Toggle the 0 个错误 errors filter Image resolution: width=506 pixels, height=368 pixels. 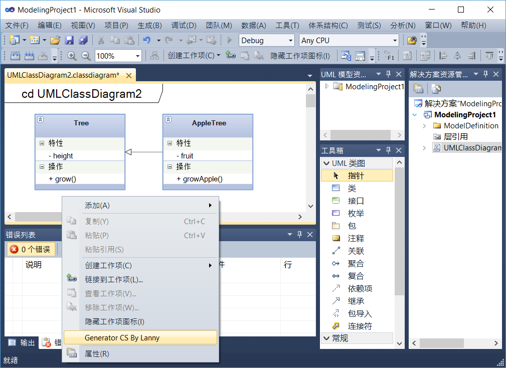[31, 249]
